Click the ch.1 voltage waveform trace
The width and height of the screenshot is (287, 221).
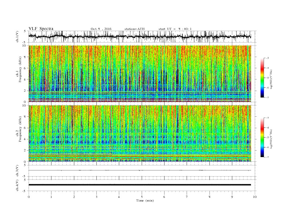click(x=140, y=36)
